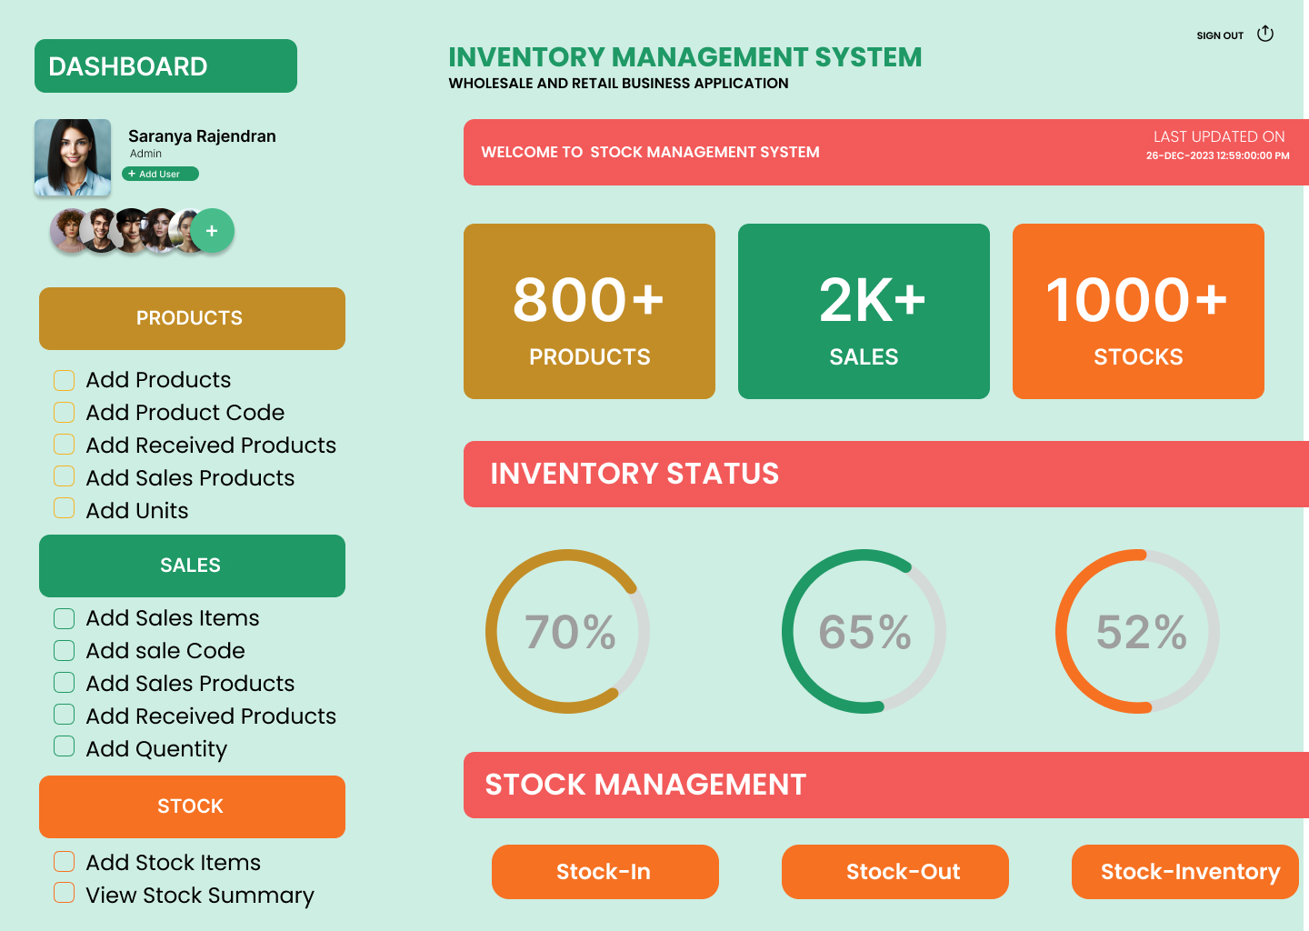Toggle the View Stock Summary checkbox

coord(65,893)
